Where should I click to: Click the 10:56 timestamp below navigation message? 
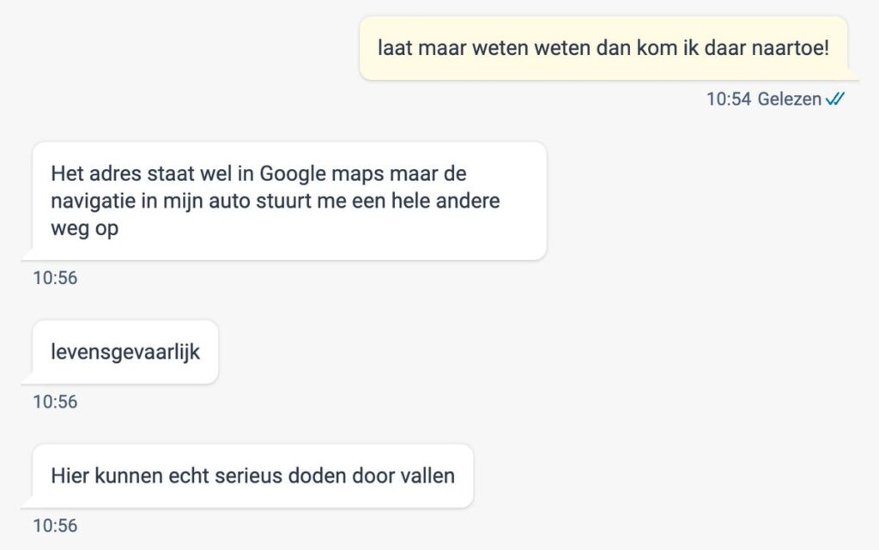click(55, 278)
